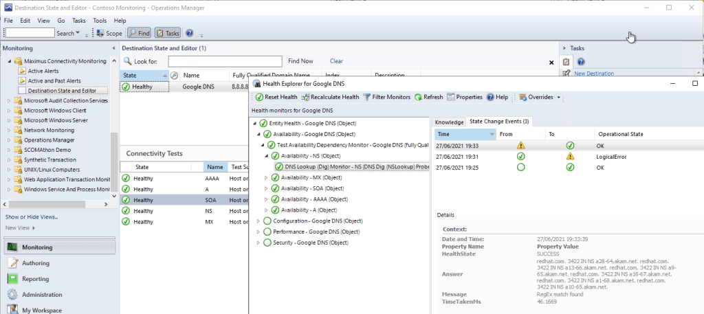Toggle the Filter Monitors button
The width and height of the screenshot is (704, 314).
click(x=386, y=98)
